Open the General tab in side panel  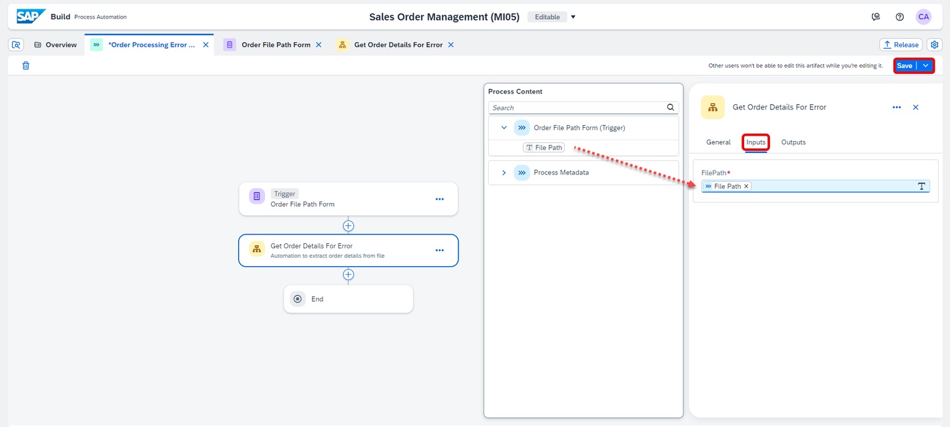pos(718,142)
